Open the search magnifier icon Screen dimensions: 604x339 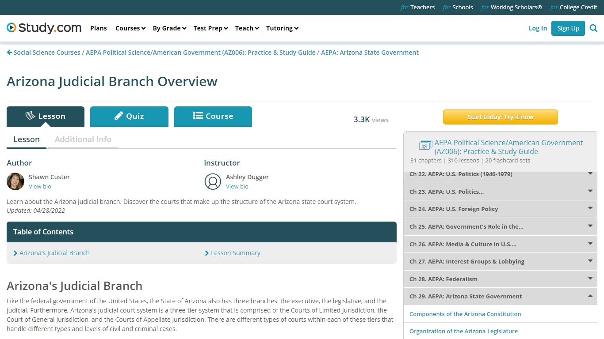pos(593,28)
